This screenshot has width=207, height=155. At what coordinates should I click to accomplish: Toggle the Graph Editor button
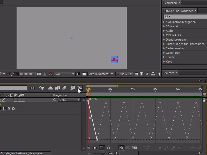80,88
